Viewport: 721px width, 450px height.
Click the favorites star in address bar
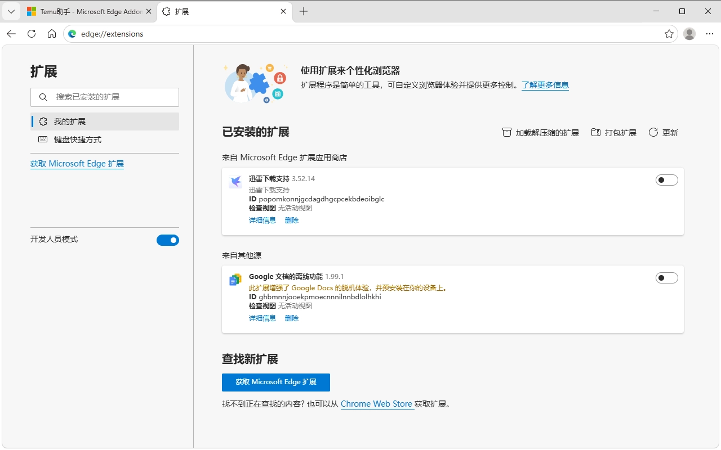(x=669, y=34)
